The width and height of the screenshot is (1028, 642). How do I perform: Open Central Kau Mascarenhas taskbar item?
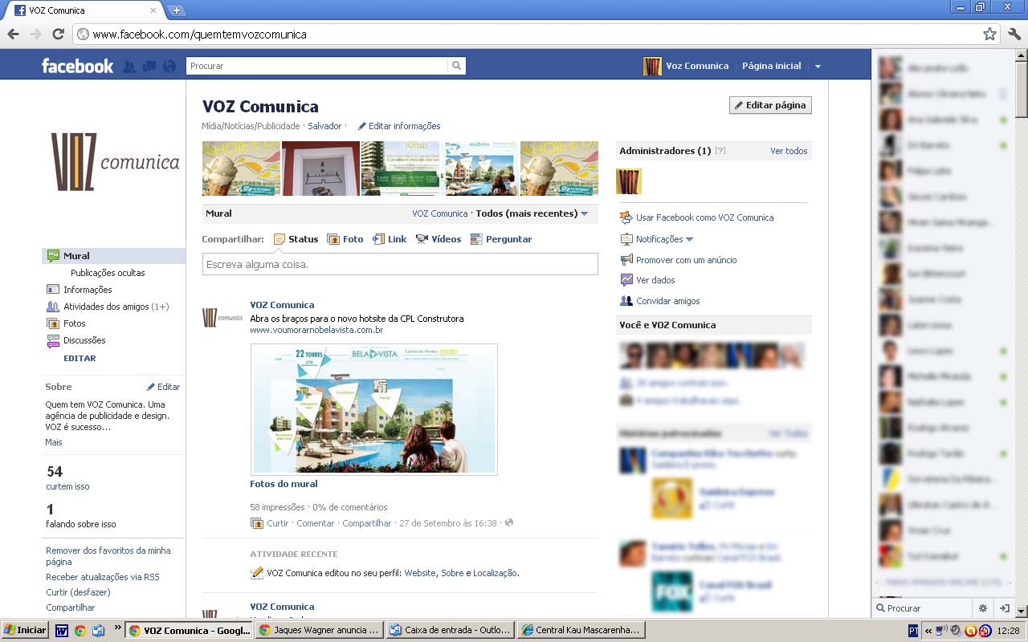tap(580, 630)
